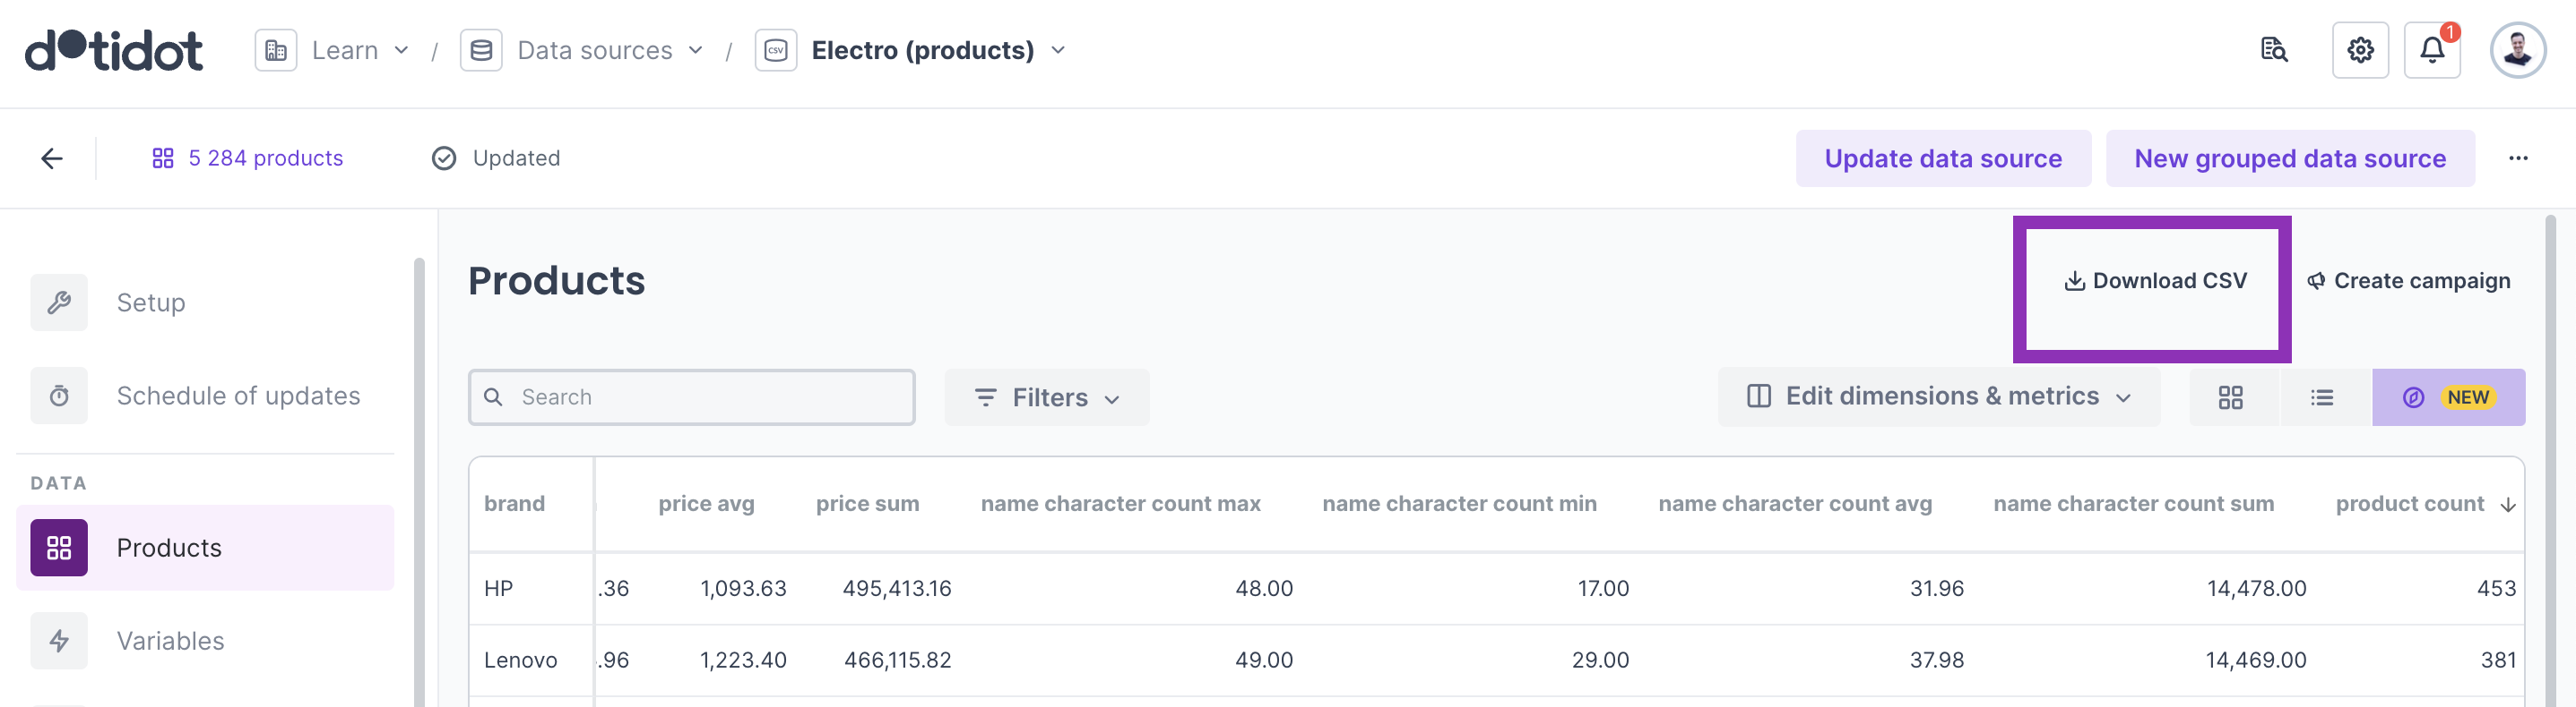Open the user profile avatar
2576x707 pixels.
pos(2516,50)
